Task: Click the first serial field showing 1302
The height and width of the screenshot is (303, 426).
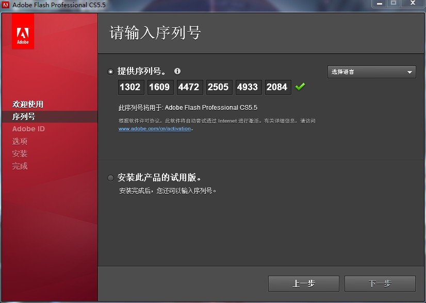Action: [130, 87]
